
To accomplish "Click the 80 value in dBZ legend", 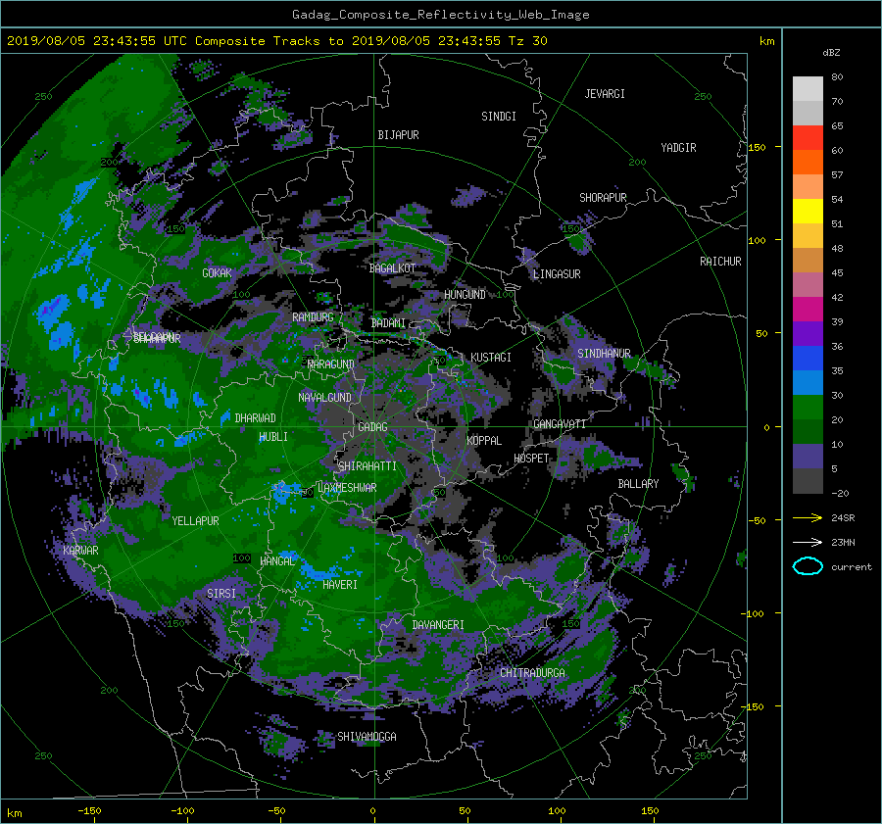I will [837, 77].
